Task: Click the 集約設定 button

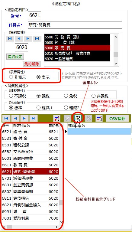Action: (x=15, y=57)
